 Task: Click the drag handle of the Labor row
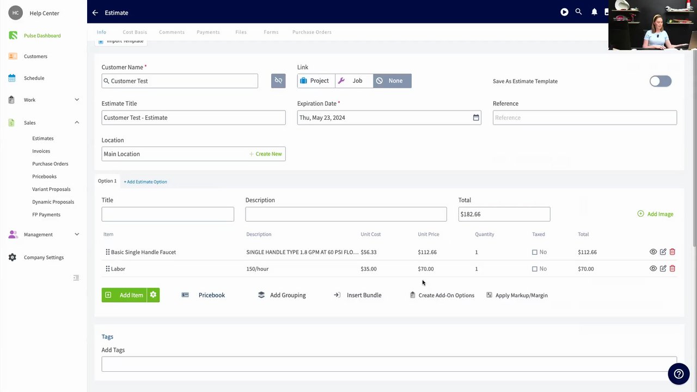tap(108, 268)
